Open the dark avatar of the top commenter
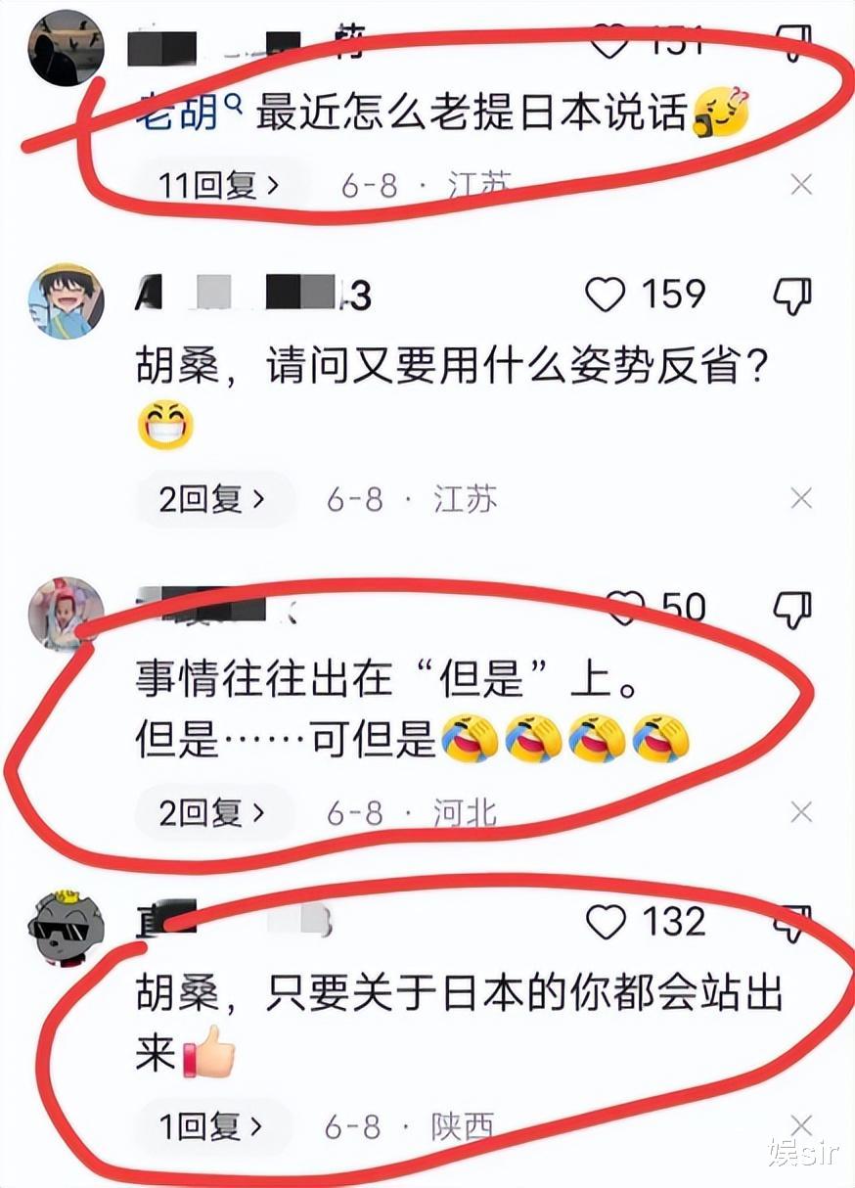 [67, 49]
